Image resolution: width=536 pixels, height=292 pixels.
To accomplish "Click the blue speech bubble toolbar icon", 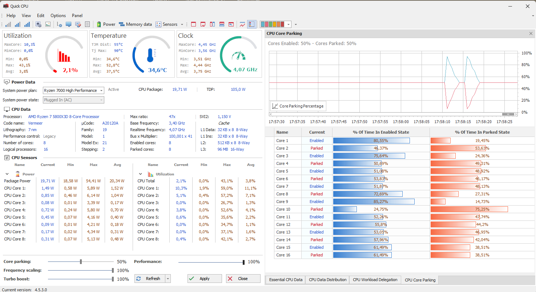I will pyautogui.click(x=68, y=24).
